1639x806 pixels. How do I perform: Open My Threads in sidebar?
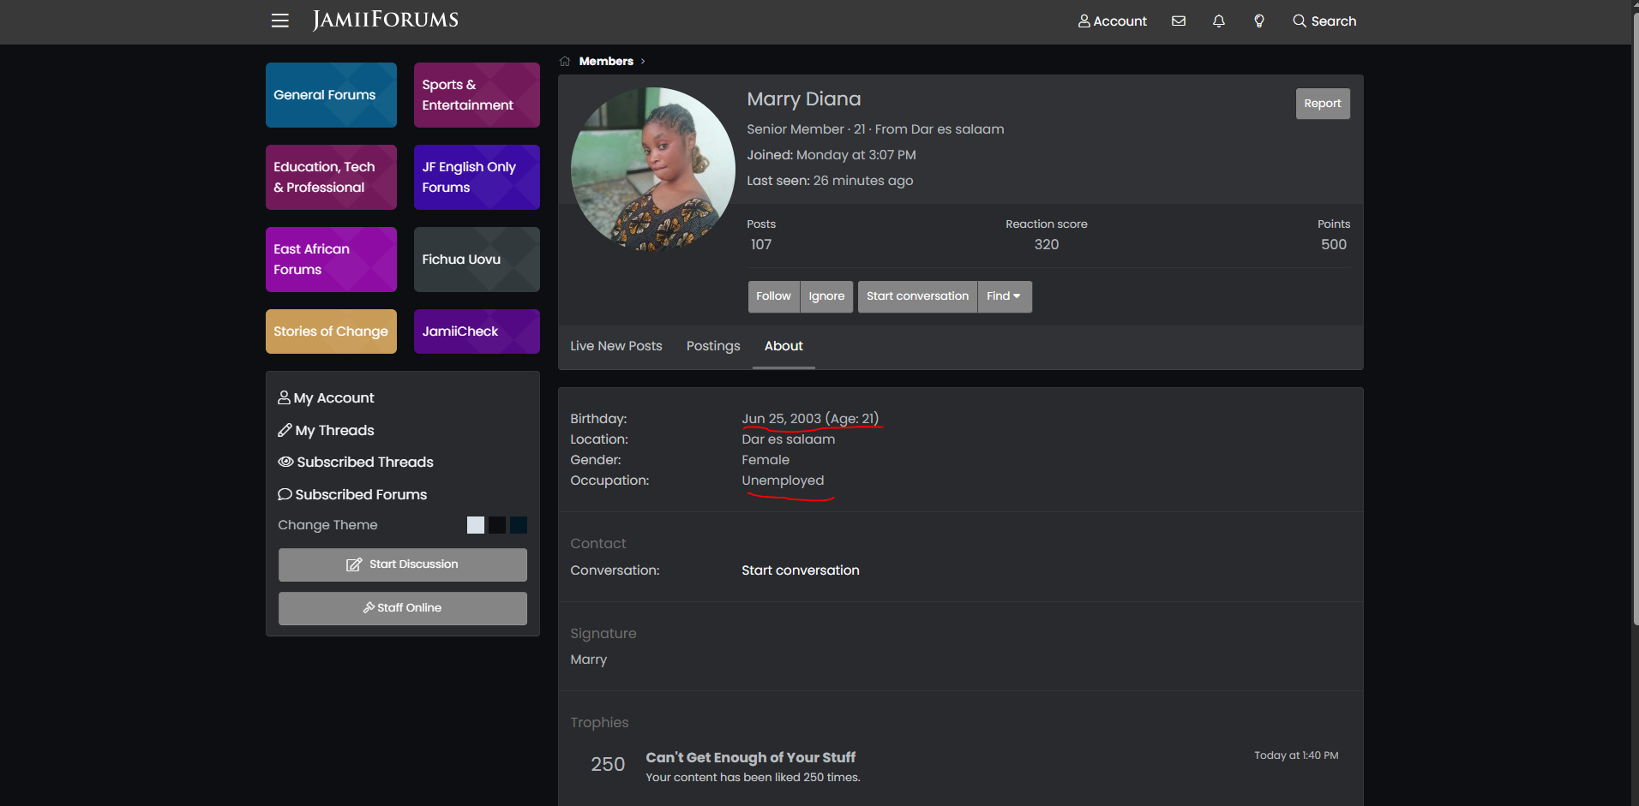326,430
